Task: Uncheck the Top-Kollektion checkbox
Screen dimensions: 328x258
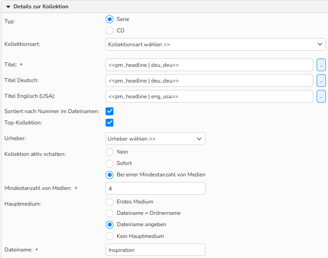Action: 109,123
